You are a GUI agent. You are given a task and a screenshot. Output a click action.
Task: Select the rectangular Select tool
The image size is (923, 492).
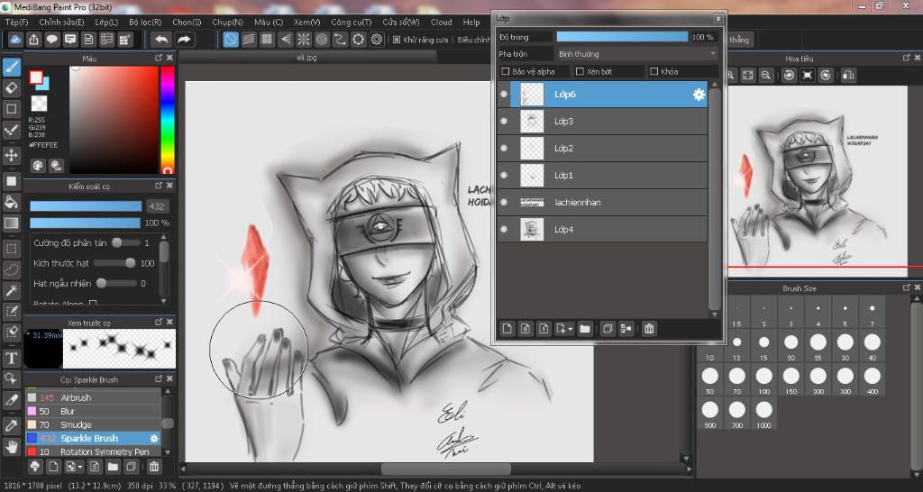coord(11,249)
